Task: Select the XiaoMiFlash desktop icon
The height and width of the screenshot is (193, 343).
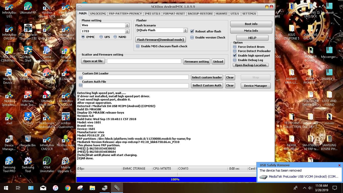Action: [28, 75]
